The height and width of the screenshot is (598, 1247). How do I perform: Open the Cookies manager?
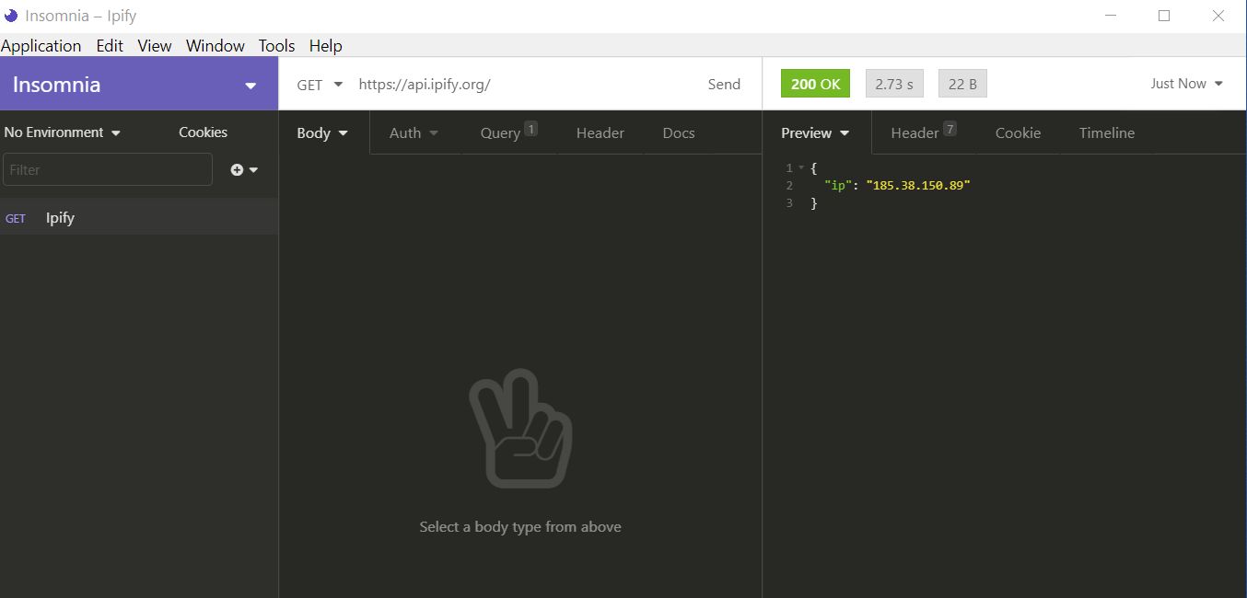point(203,132)
